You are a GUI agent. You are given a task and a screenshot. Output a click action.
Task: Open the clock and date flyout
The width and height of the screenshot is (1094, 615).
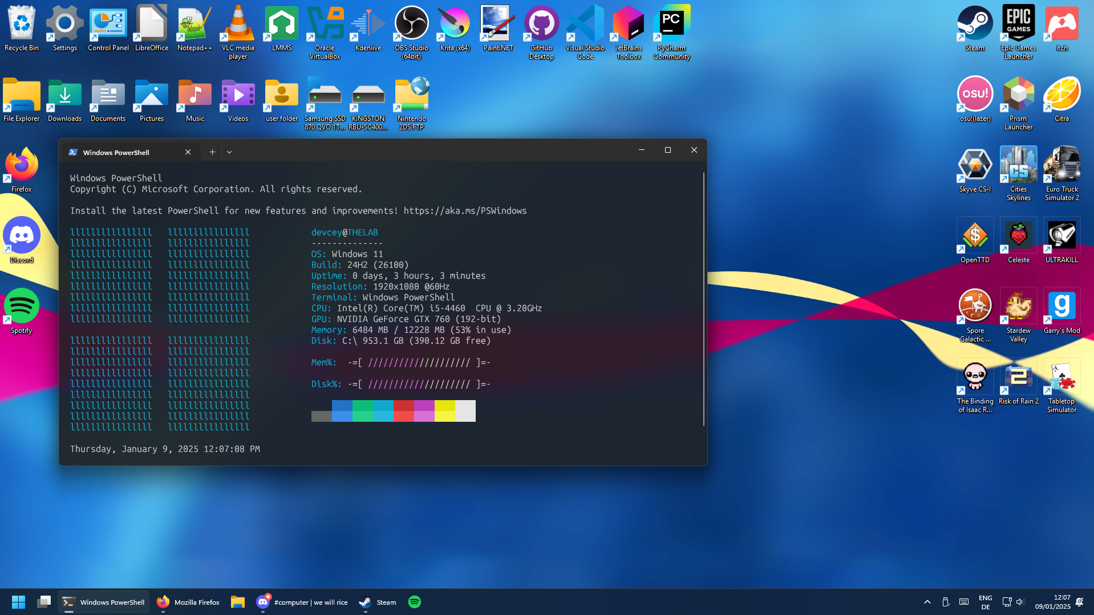point(1052,602)
